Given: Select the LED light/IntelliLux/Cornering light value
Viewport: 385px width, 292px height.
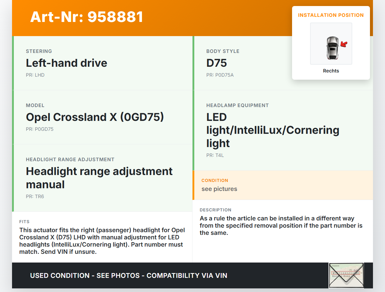Looking at the screenshot, I should (x=273, y=130).
